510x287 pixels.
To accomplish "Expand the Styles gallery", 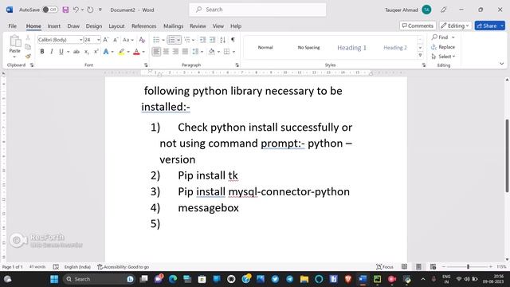I will pos(420,56).
